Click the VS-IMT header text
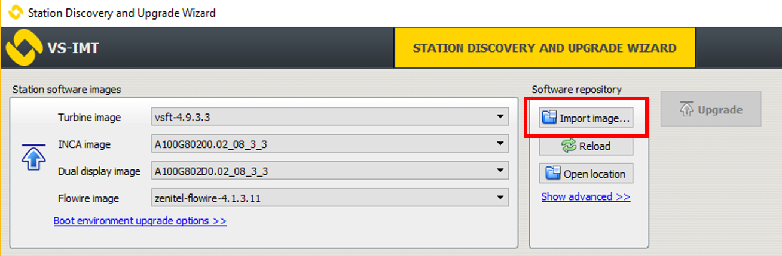This screenshot has height=256, width=782. pyautogui.click(x=73, y=48)
